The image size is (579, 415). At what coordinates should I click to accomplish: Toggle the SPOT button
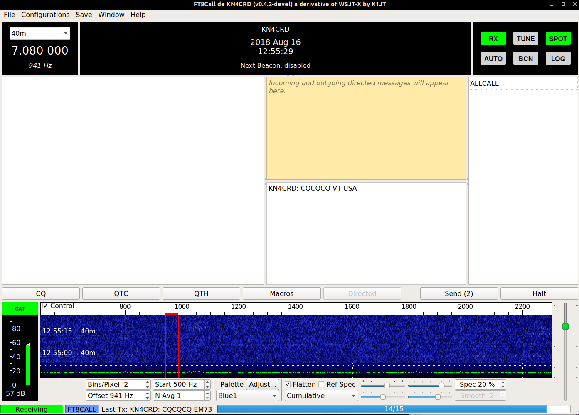coord(558,38)
